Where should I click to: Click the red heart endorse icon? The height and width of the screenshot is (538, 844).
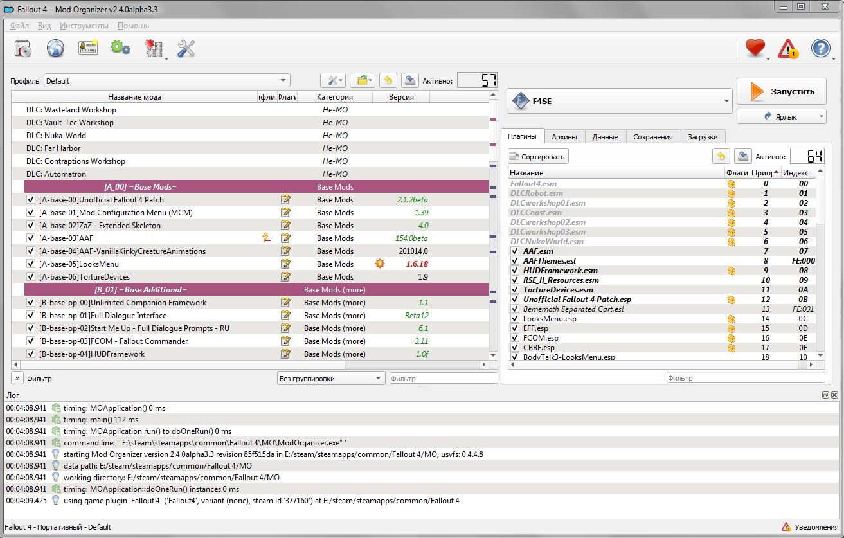(x=755, y=48)
